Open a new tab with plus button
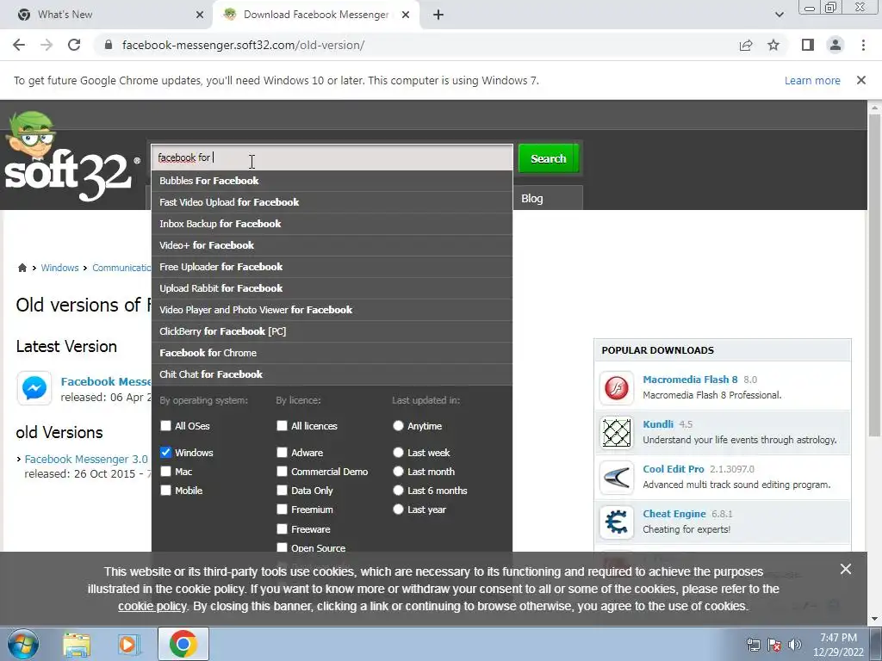This screenshot has width=882, height=661. click(438, 15)
